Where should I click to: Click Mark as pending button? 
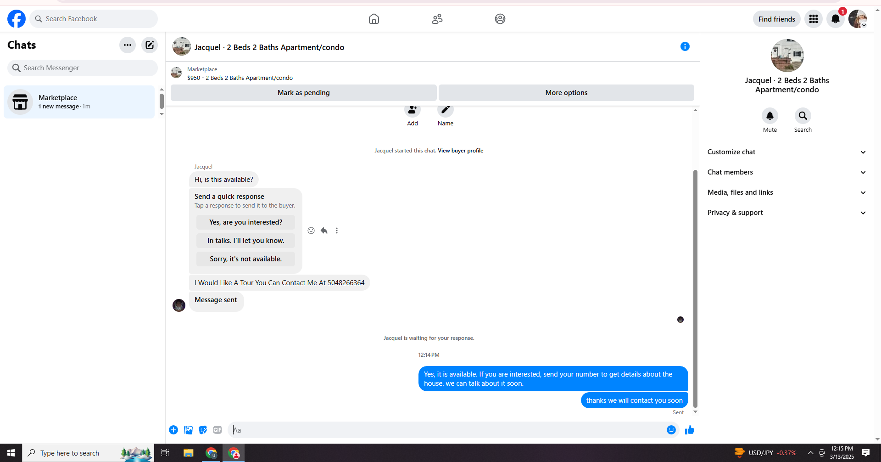tap(303, 93)
